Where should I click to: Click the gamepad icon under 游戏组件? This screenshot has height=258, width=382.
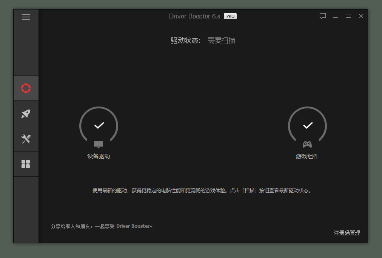click(x=307, y=144)
